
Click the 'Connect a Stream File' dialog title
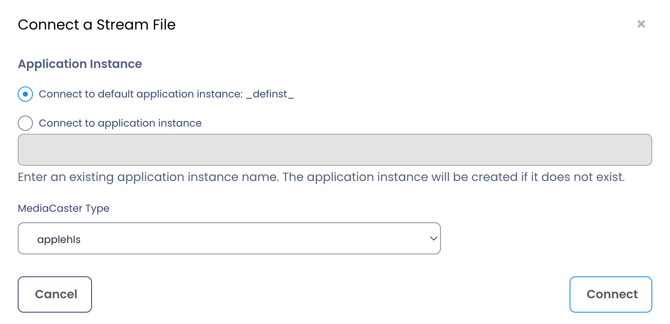(x=97, y=25)
